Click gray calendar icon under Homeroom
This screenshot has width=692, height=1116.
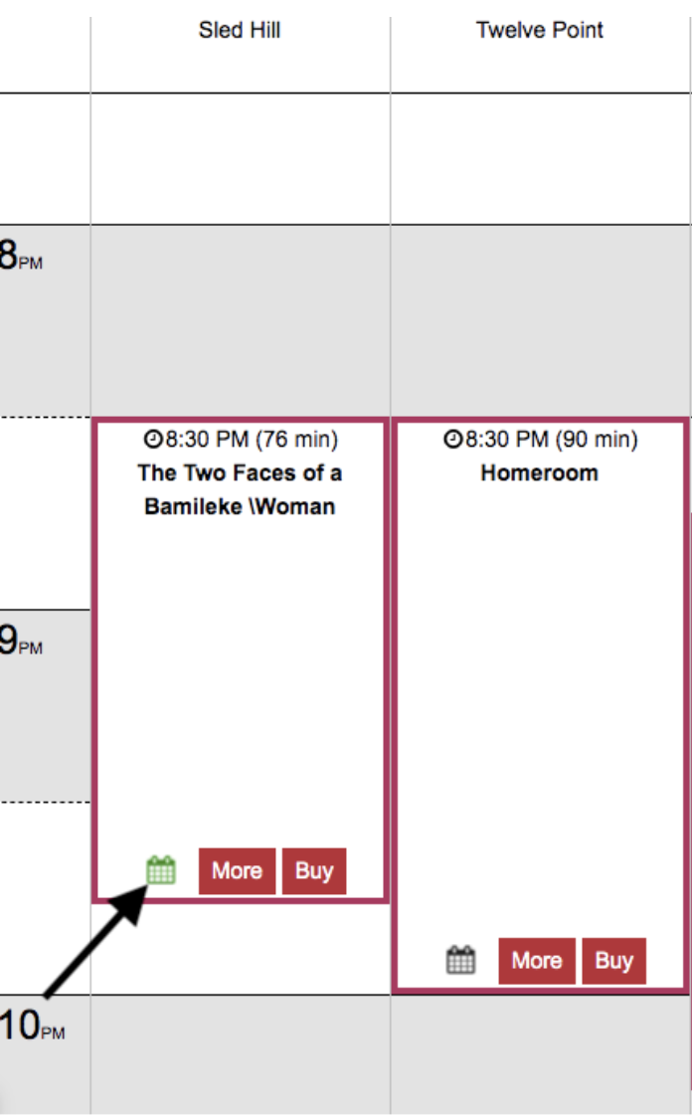tap(461, 960)
